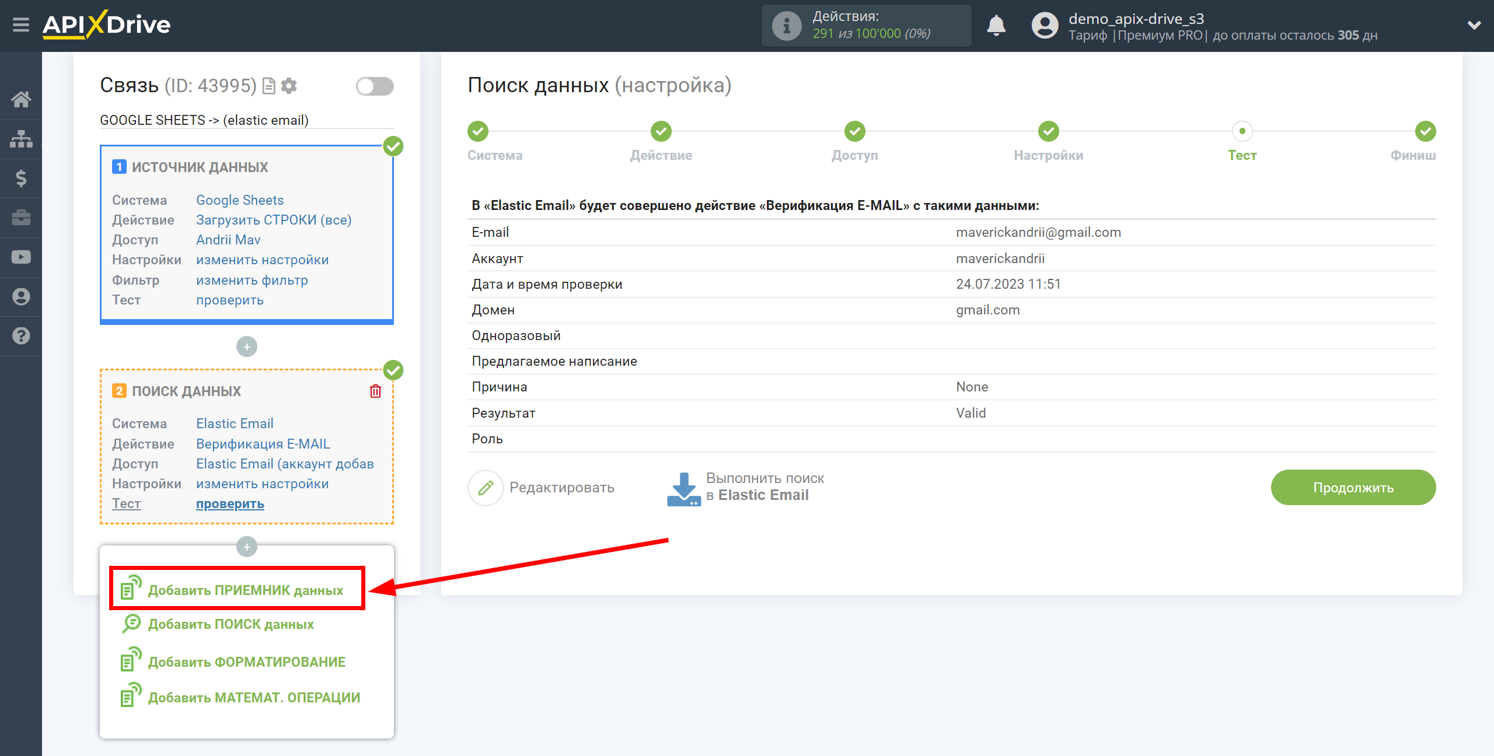Click the 'Редактировать' pencil button
Viewport: 1494px width, 756px height.
541,488
